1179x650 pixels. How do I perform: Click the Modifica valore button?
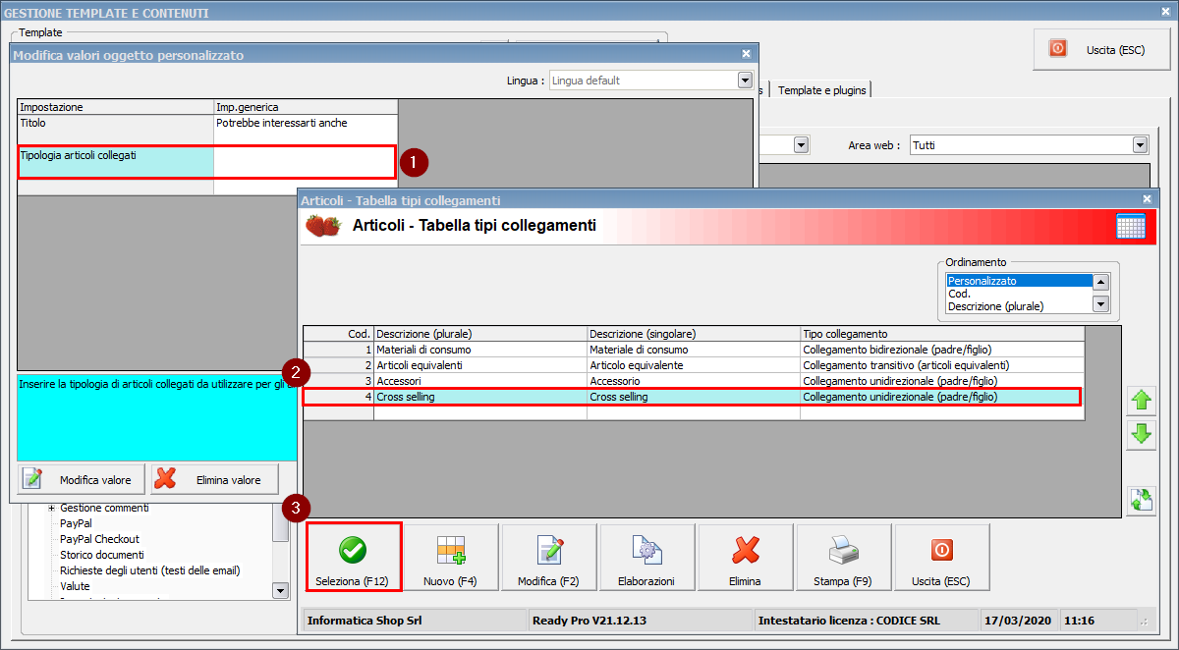point(82,480)
